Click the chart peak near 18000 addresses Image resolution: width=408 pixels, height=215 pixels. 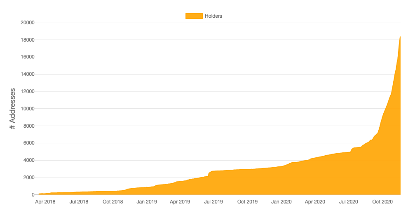point(400,37)
